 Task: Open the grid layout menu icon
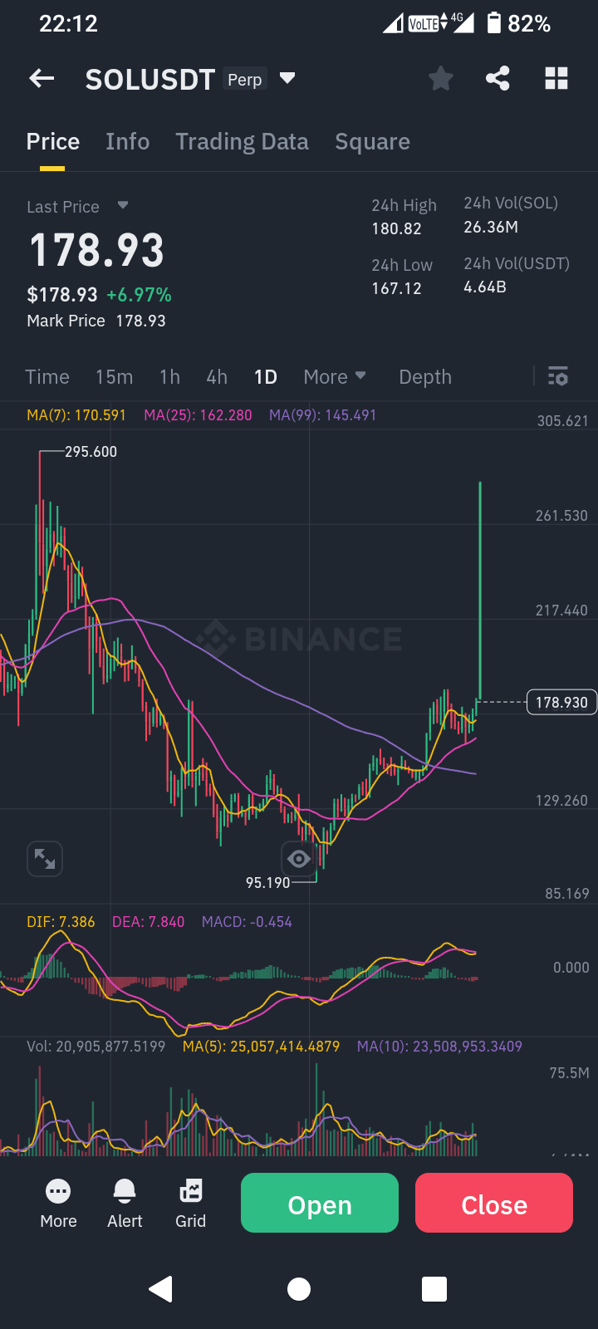click(556, 79)
